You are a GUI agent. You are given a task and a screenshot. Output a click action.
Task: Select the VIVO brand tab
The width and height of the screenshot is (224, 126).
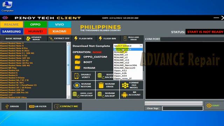point(59,24)
